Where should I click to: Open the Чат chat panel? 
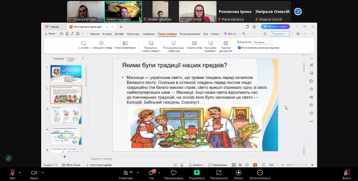(151, 173)
